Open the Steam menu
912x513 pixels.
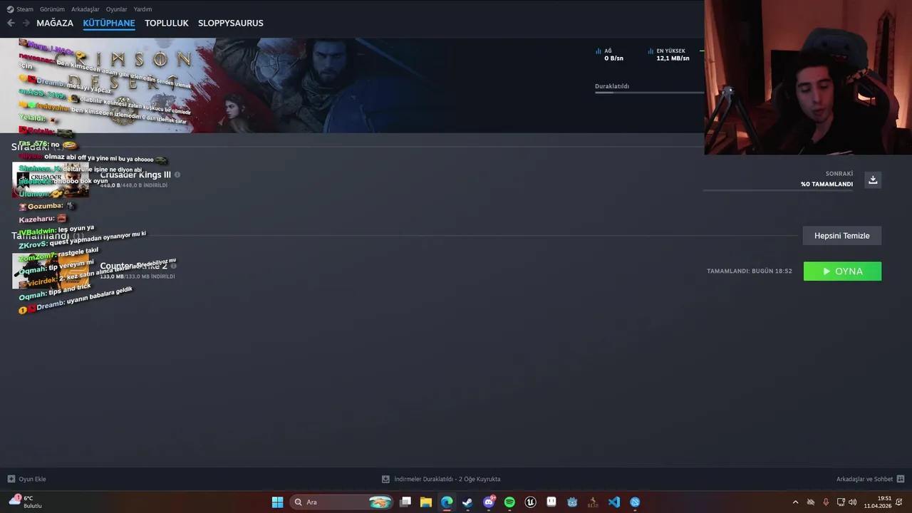click(20, 9)
